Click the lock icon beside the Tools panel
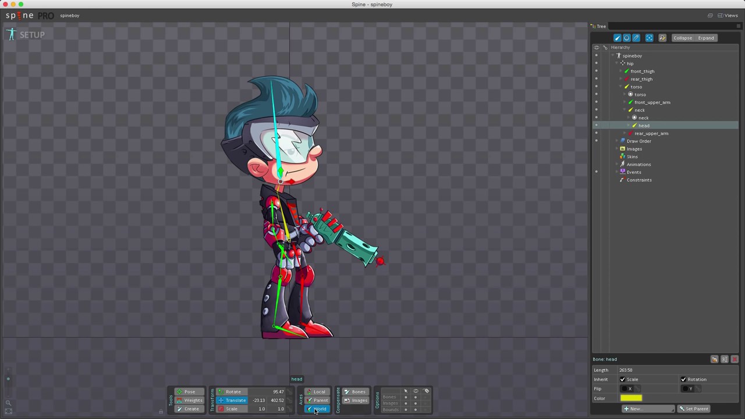The image size is (745, 419). point(161,412)
